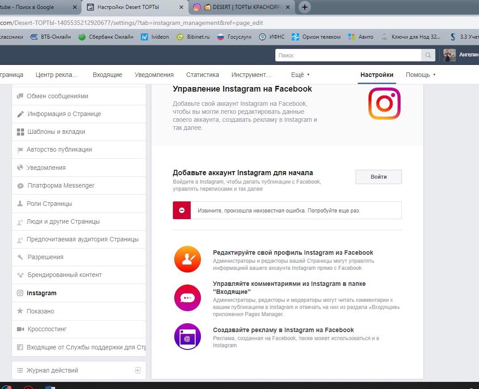This screenshot has width=479, height=389.
Task: Open the Орион телеком bookmark
Action: point(316,37)
